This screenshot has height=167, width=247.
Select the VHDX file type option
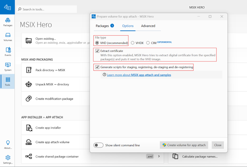tap(133, 42)
